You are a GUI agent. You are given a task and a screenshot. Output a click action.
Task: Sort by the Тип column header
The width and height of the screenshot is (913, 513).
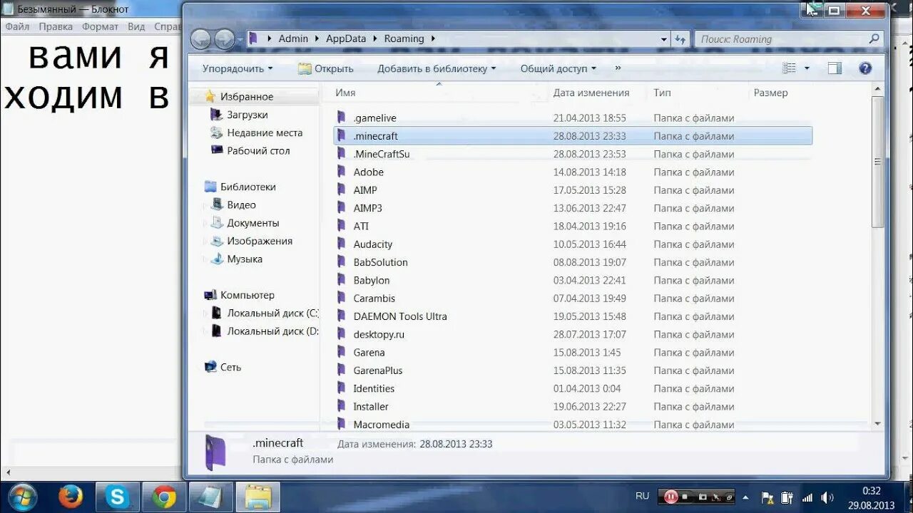pyautogui.click(x=662, y=93)
